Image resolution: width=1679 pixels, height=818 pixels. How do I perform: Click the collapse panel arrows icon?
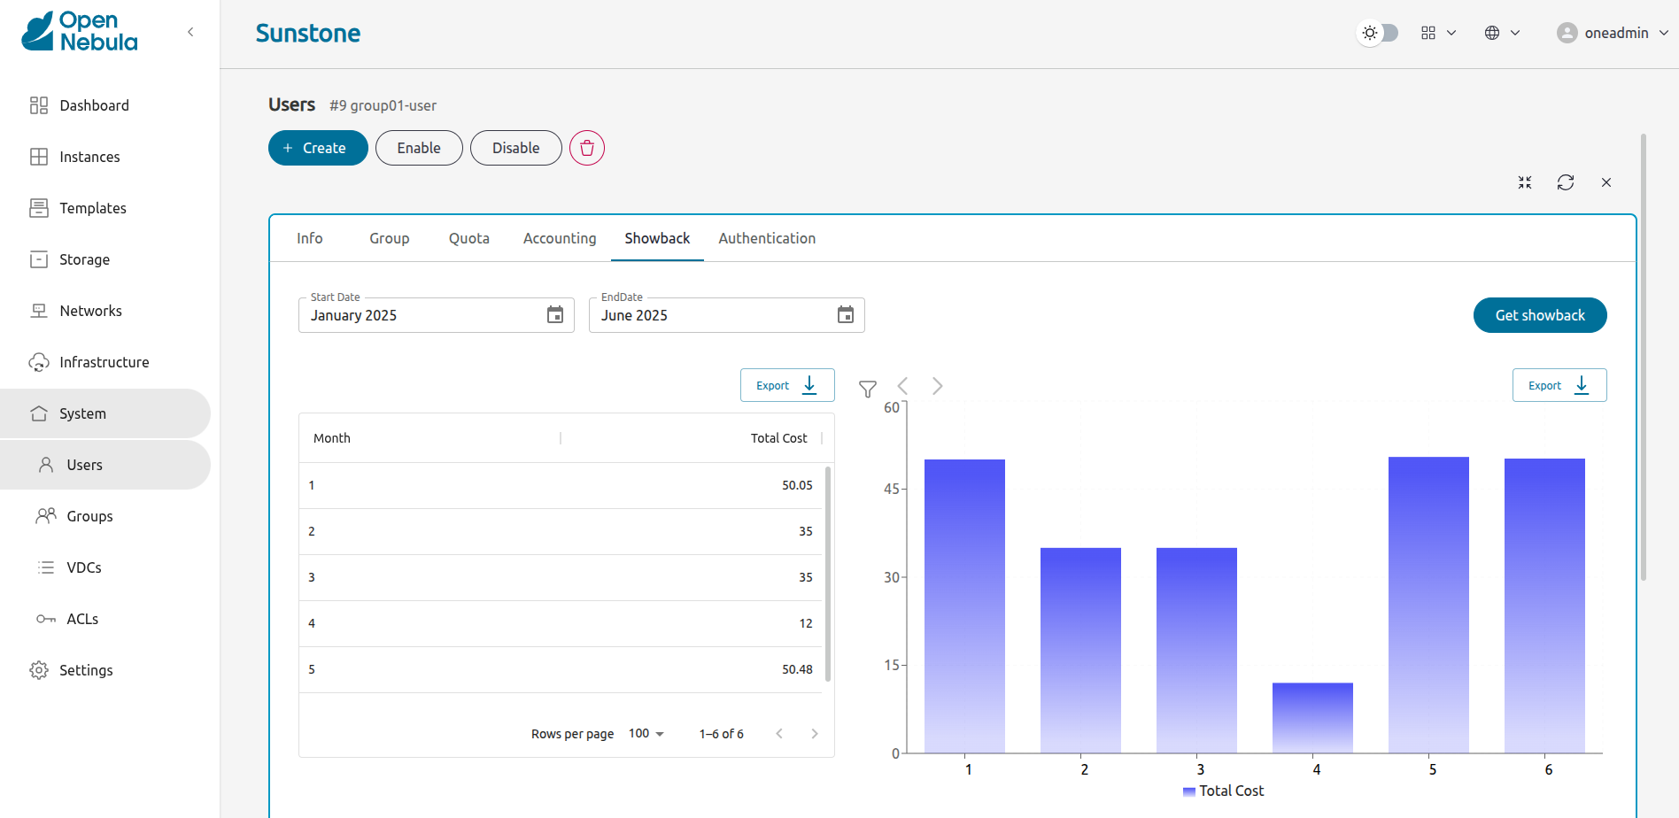[1524, 182]
